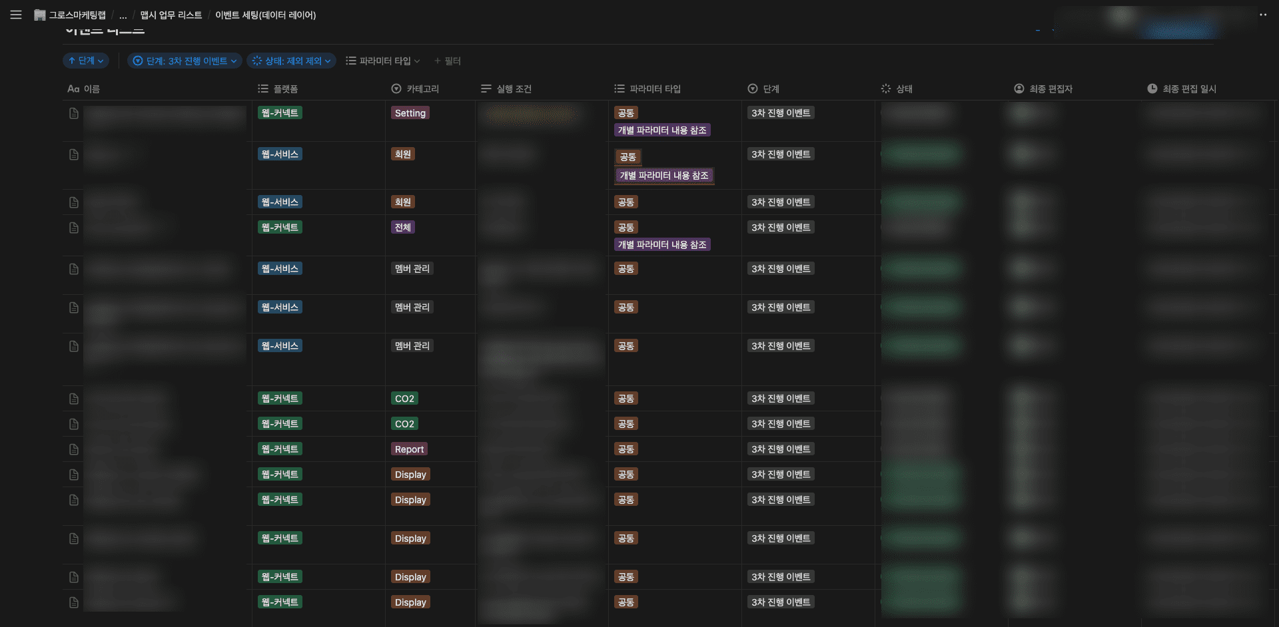Click the first row's 개별 파라미터 내용 참조 tag
This screenshot has width=1279, height=627.
pyautogui.click(x=661, y=130)
